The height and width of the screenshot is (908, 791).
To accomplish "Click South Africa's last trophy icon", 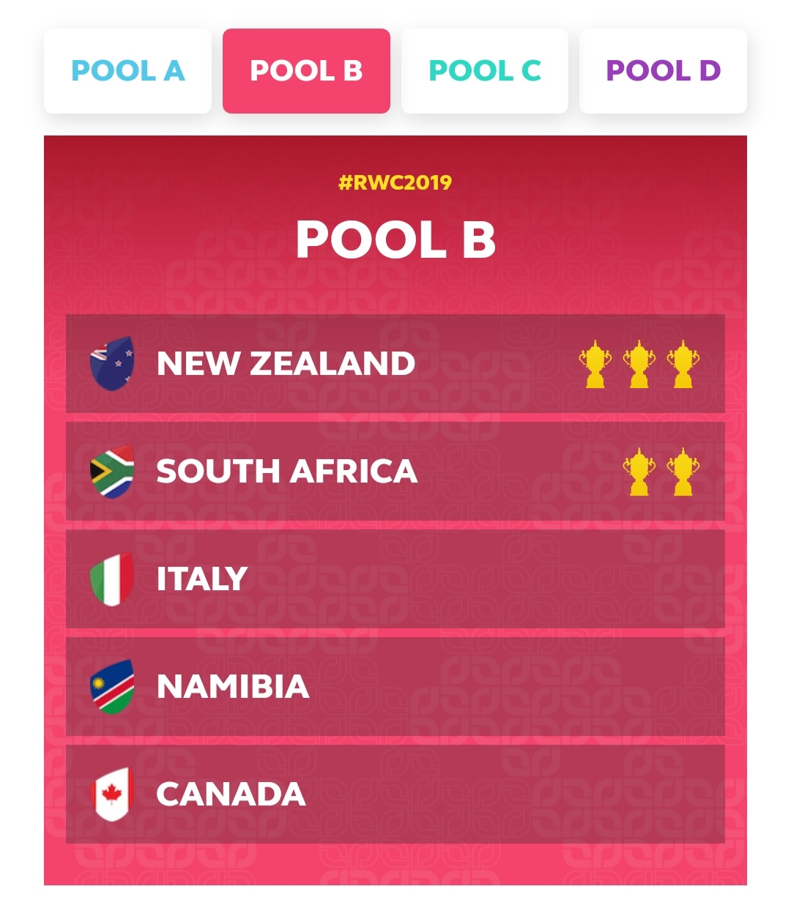I will click(x=683, y=472).
